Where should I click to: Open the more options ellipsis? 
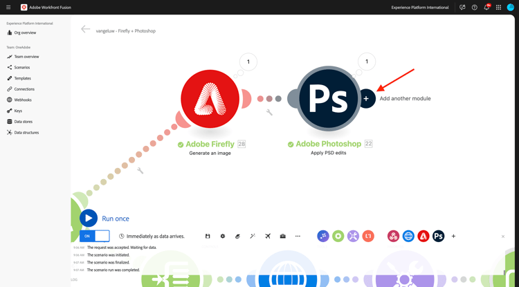pos(298,236)
